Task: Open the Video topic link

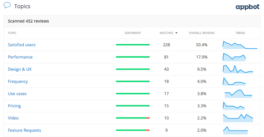Action: click(13, 118)
